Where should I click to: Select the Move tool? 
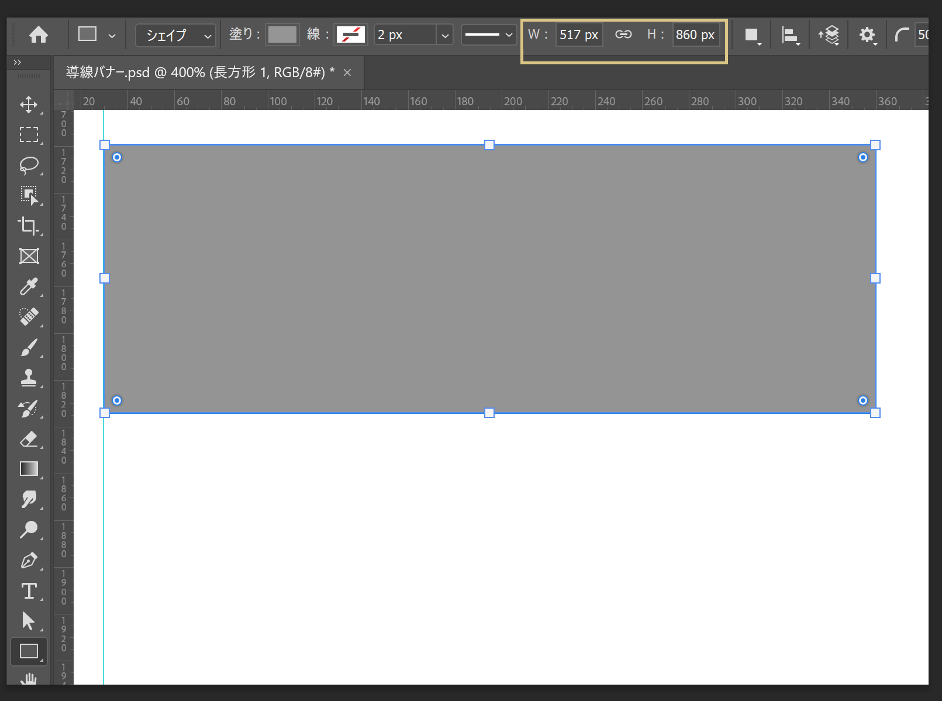click(29, 105)
